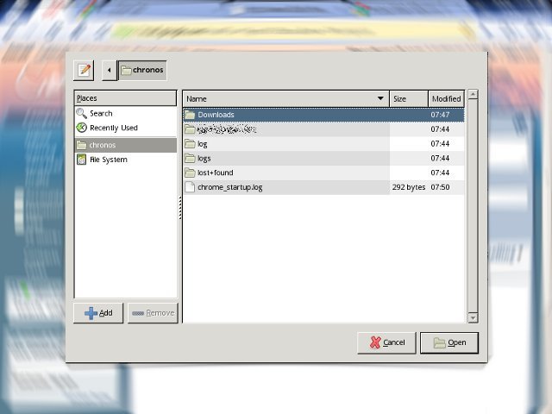Click the pane splitter handle beside Places

point(180,208)
